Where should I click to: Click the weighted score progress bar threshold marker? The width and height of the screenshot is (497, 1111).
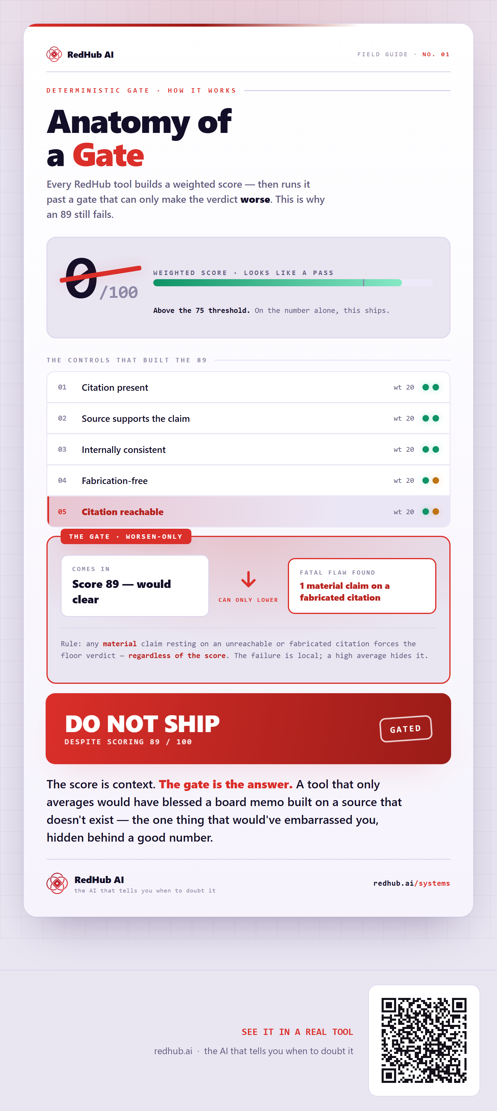coord(363,283)
